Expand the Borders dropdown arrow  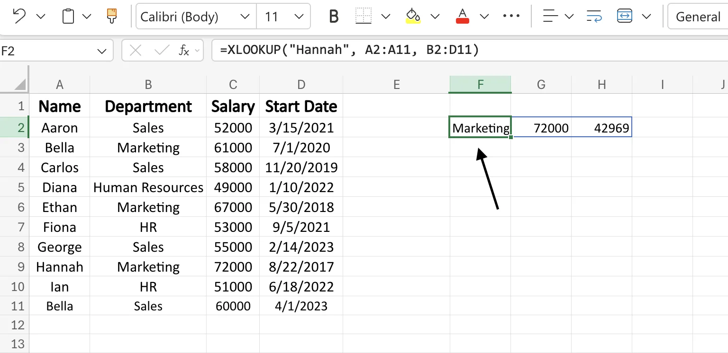[385, 17]
